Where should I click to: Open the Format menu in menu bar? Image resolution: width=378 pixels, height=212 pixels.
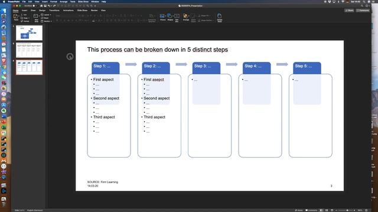tap(54, 2)
